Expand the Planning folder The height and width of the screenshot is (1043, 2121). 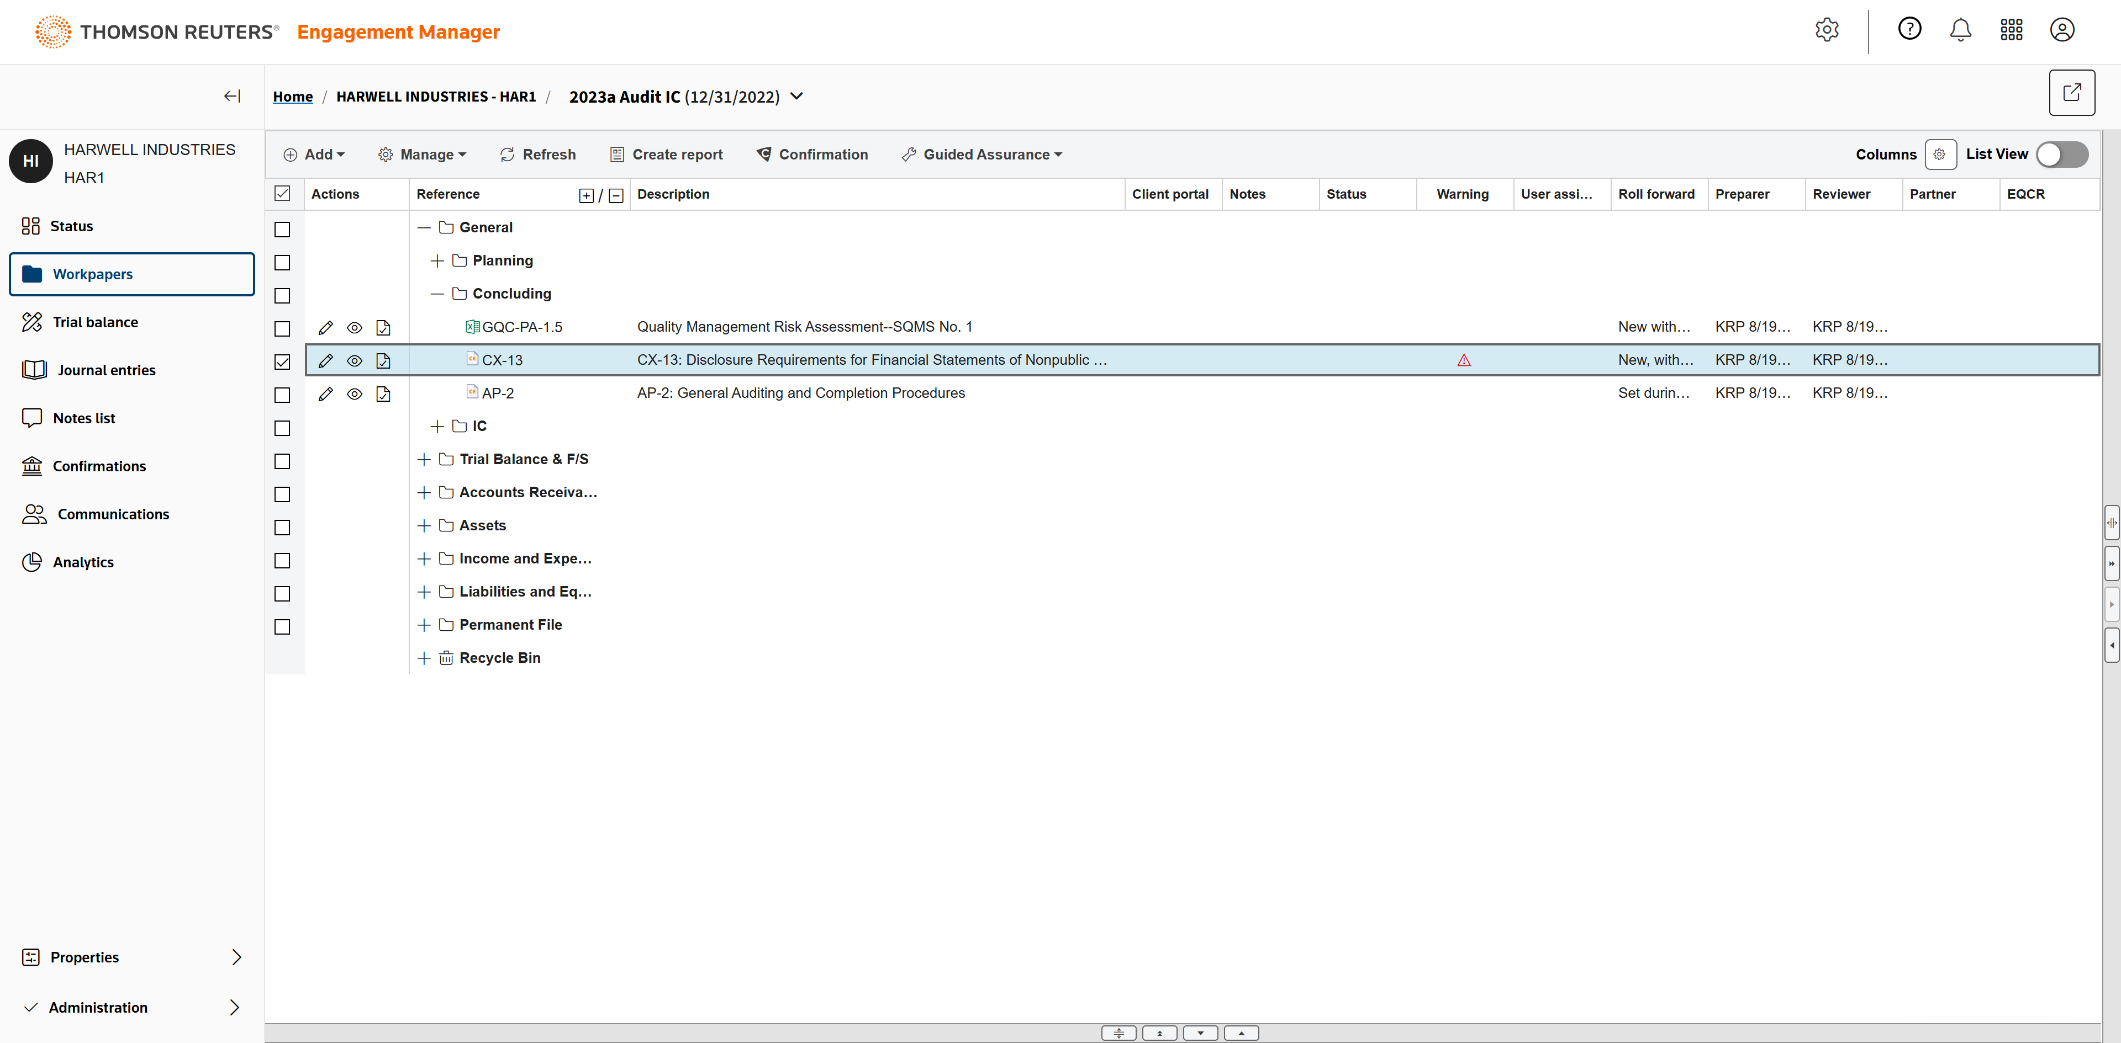(436, 260)
